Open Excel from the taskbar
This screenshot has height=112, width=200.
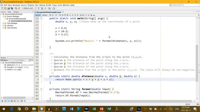coord(94,109)
